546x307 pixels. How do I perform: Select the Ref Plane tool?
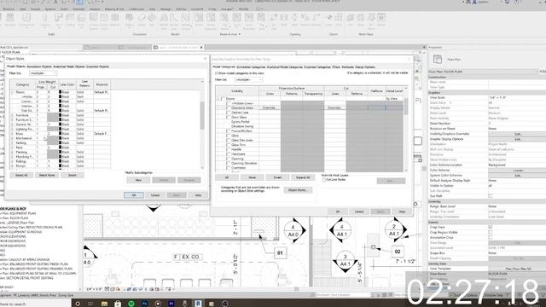371,20
